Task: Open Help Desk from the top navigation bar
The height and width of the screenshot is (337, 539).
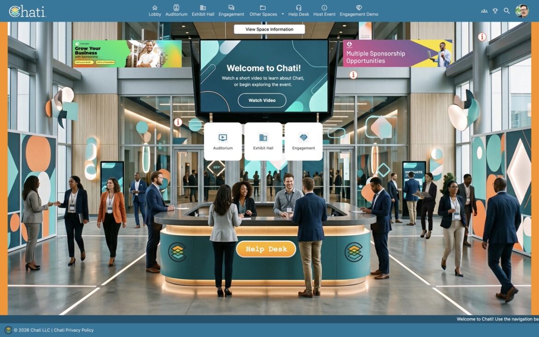Action: 299,11
